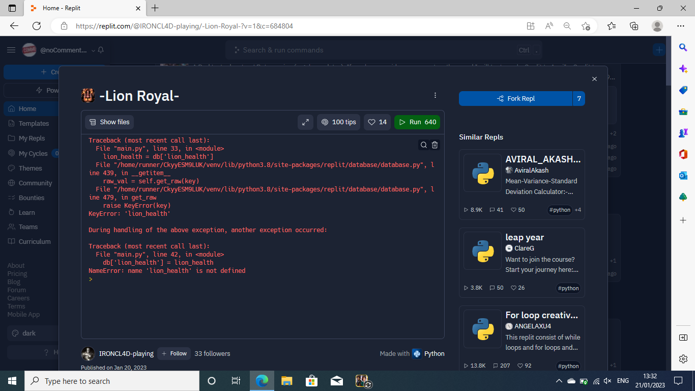Open the For loop creative repl
The image size is (695, 391).
[x=522, y=338]
